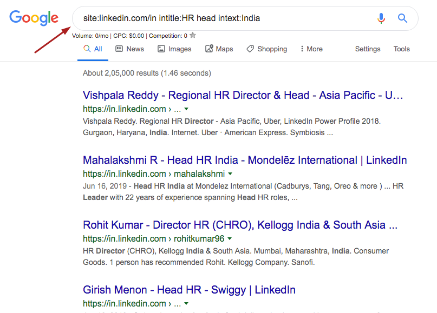
Task: Expand the More search options menu
Action: coord(311,49)
